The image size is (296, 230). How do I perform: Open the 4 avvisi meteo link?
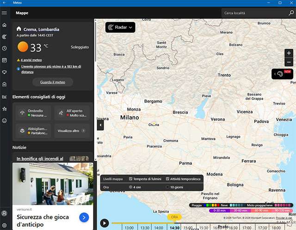coord(31,60)
